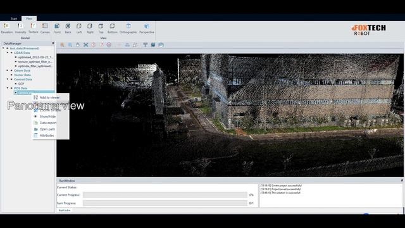Screen dimensions: 405x228
Task: Click the dark globe viewer toolbar icon
Action: click(x=153, y=45)
